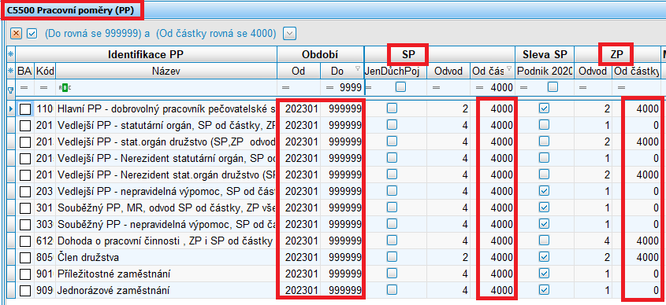Select 'Člen družstva' name cell
Viewport: 666px width, 305px height.
point(166,258)
